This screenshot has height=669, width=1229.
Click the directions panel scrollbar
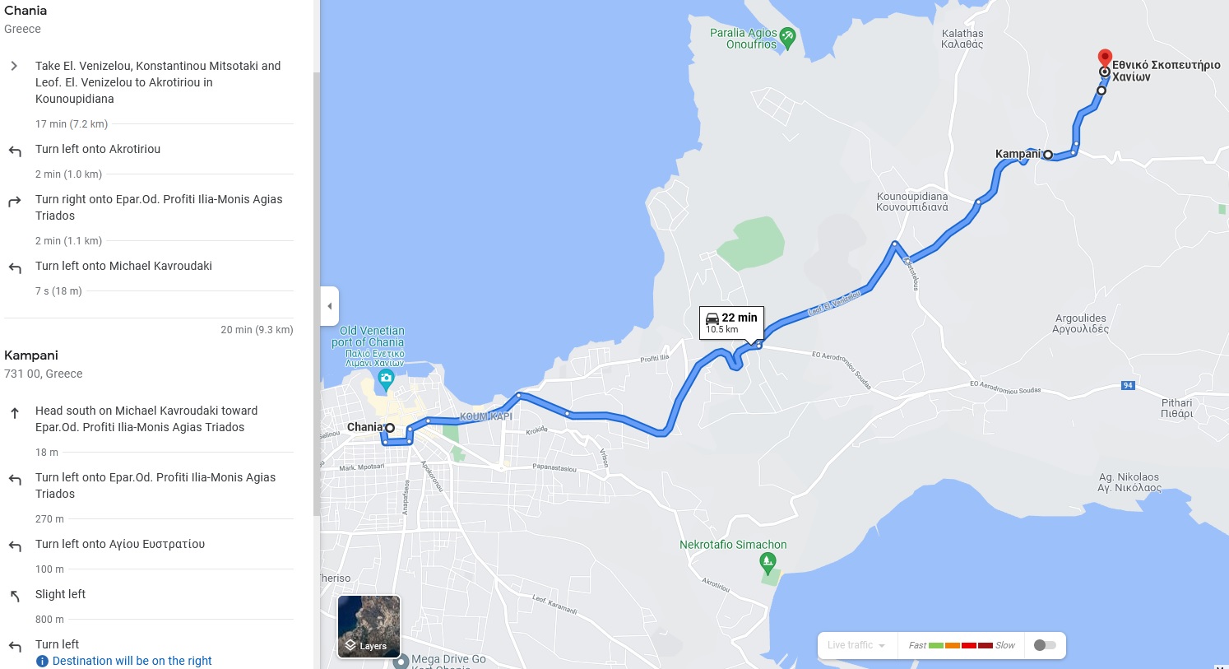(x=317, y=294)
